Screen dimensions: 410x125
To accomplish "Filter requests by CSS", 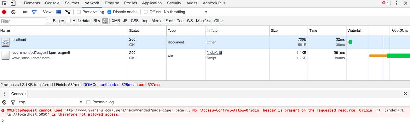I will coord(135,21).
